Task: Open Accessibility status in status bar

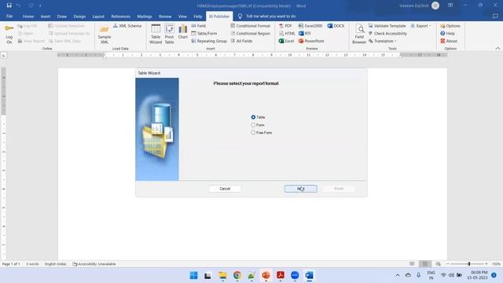Action: pos(94,264)
